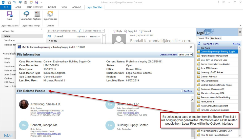Click the Search Current Mailbox field
The image size is (243, 139).
pos(63,31)
